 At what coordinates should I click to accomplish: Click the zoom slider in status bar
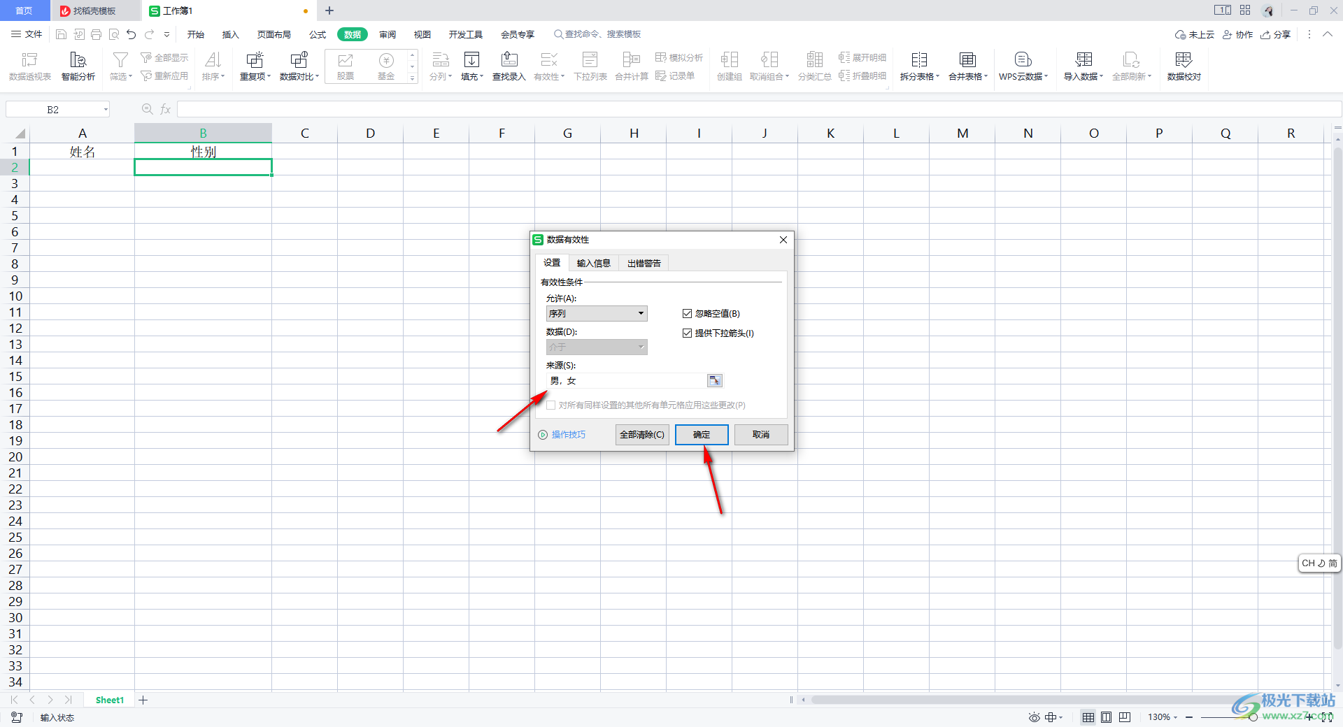tap(1253, 717)
